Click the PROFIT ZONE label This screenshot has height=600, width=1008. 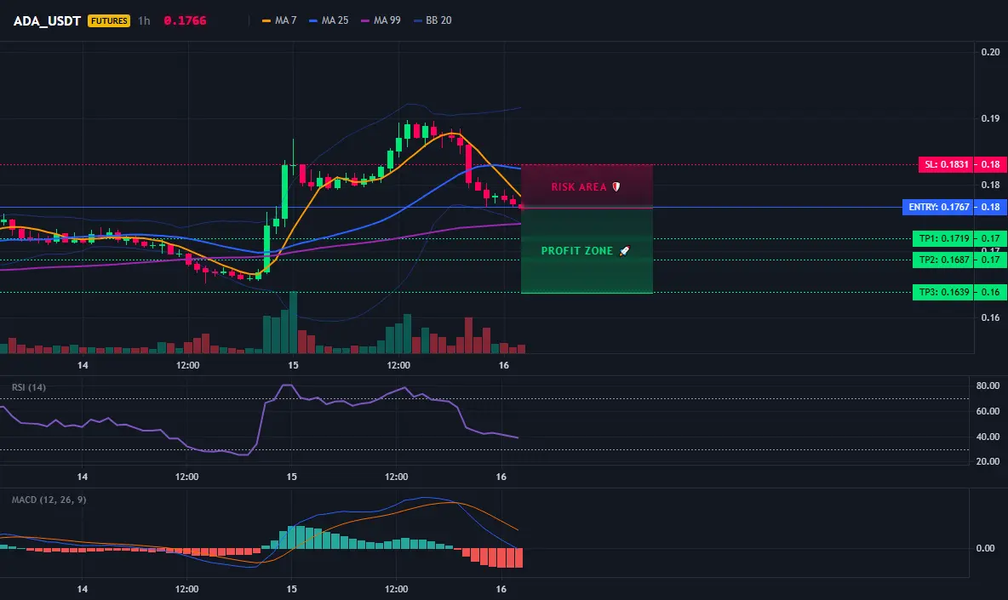point(576,251)
